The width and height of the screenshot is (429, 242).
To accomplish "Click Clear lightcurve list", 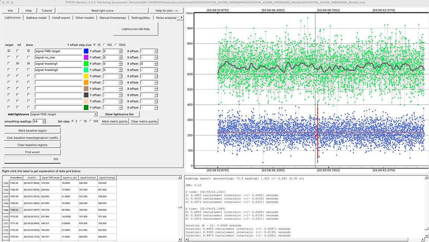I will coord(119,114).
